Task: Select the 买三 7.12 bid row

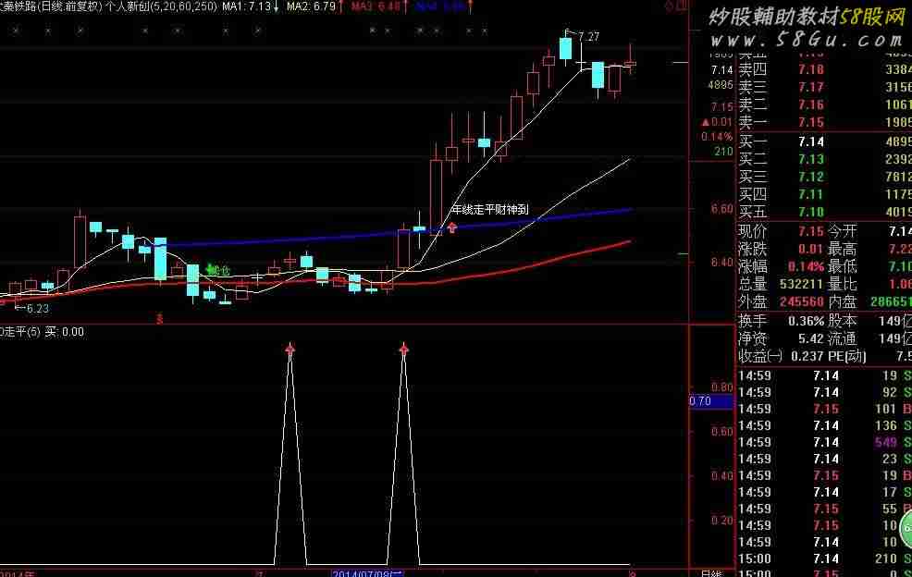Action: (x=824, y=177)
